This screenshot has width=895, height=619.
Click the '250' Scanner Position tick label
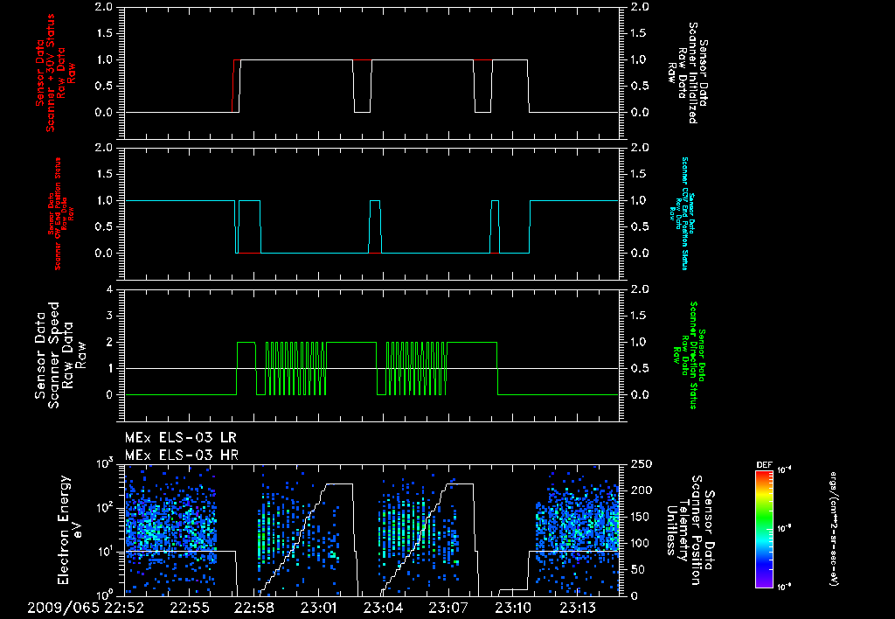click(x=641, y=463)
